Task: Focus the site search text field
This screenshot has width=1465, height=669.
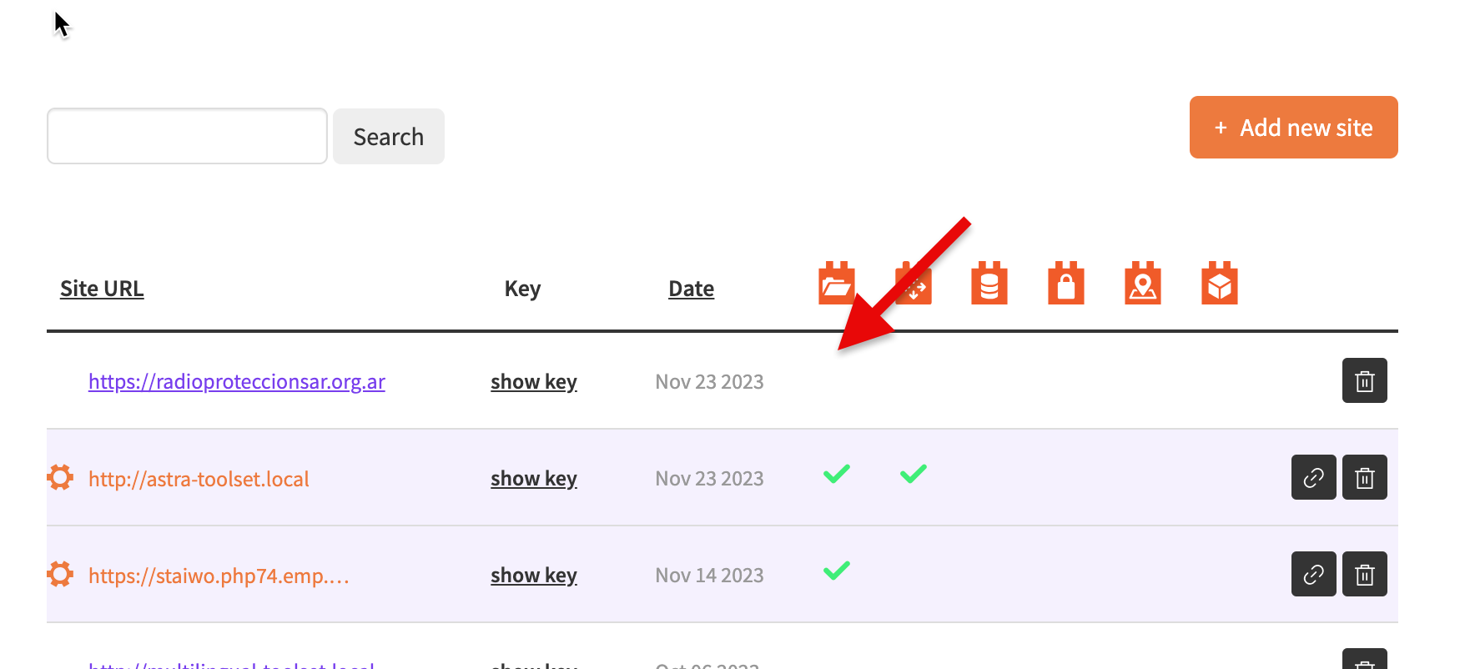Action: coord(187,136)
